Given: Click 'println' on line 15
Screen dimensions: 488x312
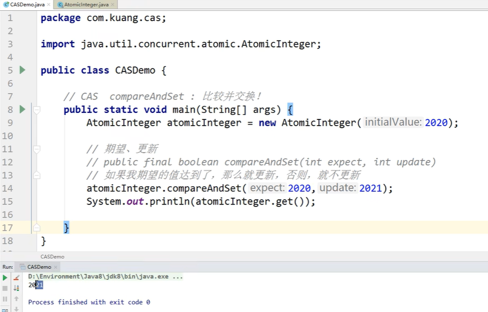Looking at the screenshot, I should pos(170,201).
